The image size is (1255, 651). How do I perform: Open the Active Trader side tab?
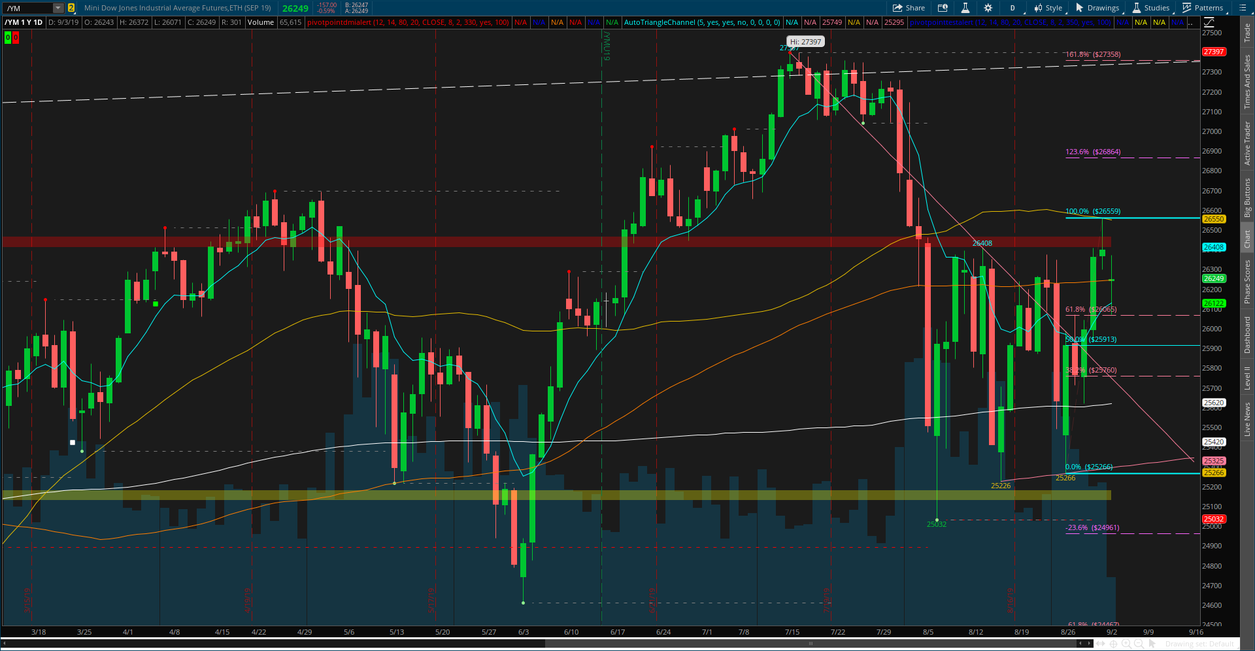pyautogui.click(x=1247, y=142)
